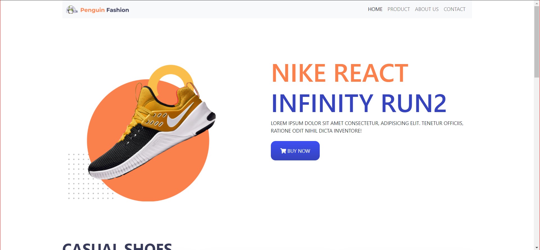
Task: Click the Penguin Fashion logo icon
Action: pyautogui.click(x=72, y=10)
